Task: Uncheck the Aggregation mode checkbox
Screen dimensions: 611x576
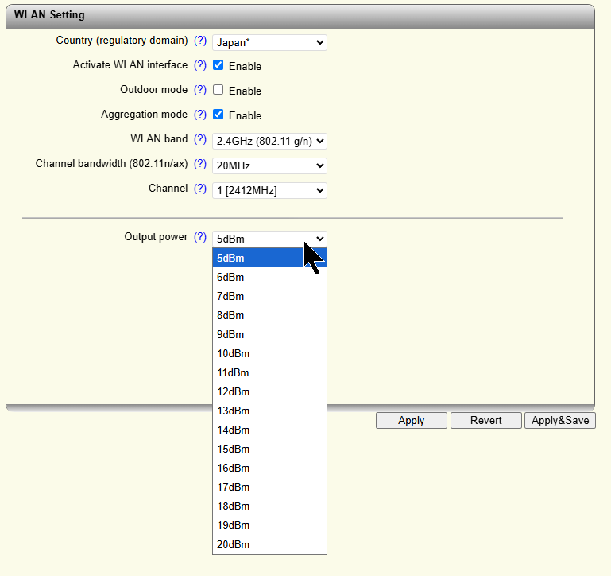Action: [218, 115]
